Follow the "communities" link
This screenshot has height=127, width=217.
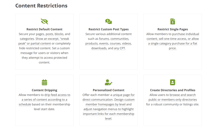[x=120, y=39]
